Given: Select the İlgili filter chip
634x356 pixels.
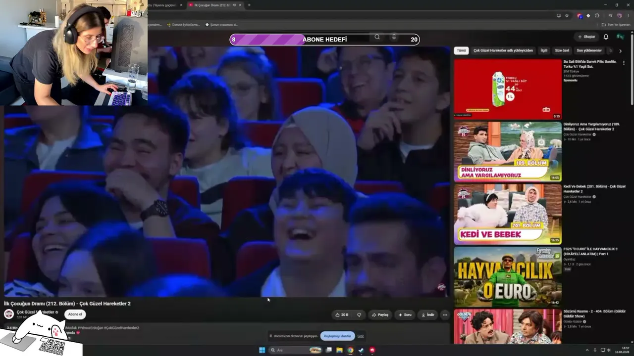Looking at the screenshot, I should 544,50.
